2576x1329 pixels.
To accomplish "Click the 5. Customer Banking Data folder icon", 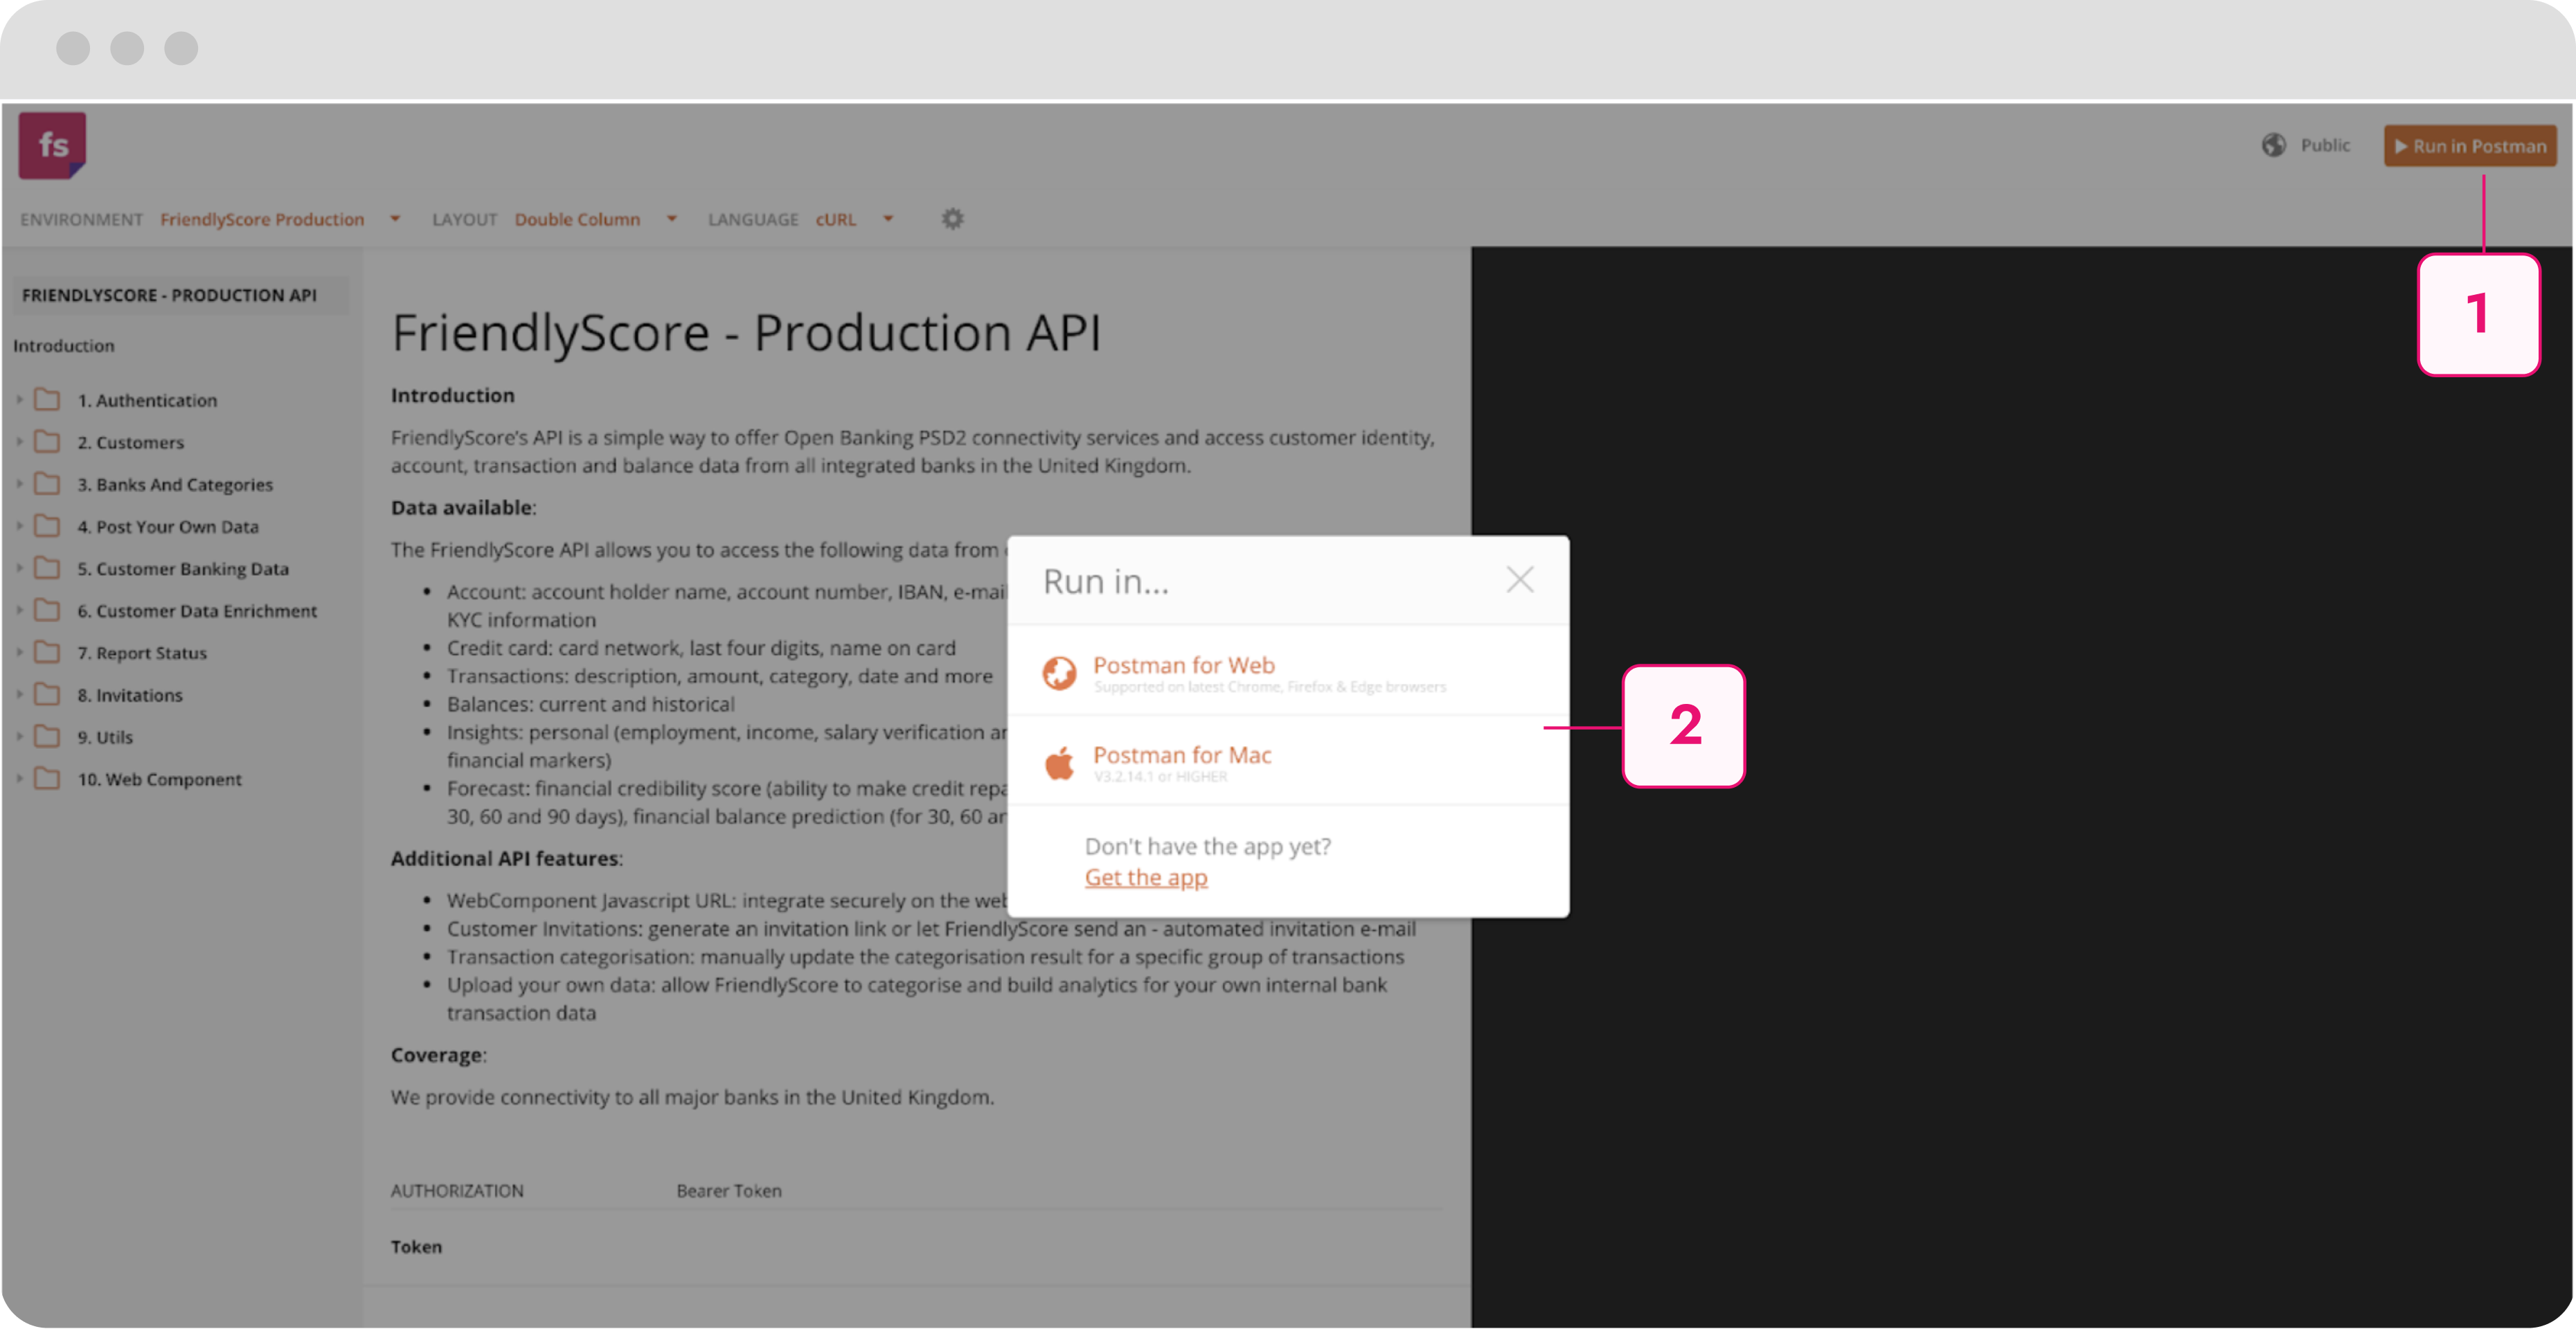I will (x=47, y=568).
